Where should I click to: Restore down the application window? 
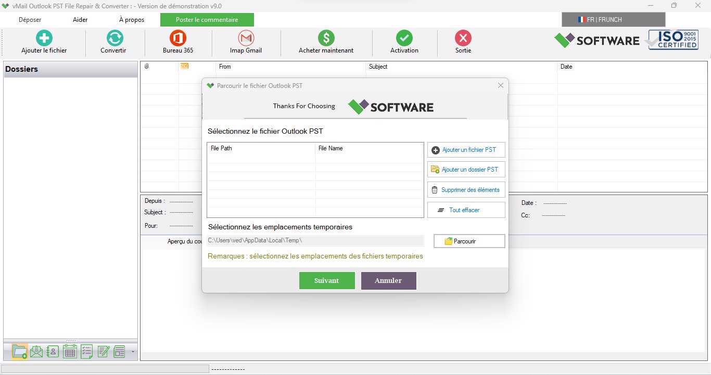tap(674, 5)
